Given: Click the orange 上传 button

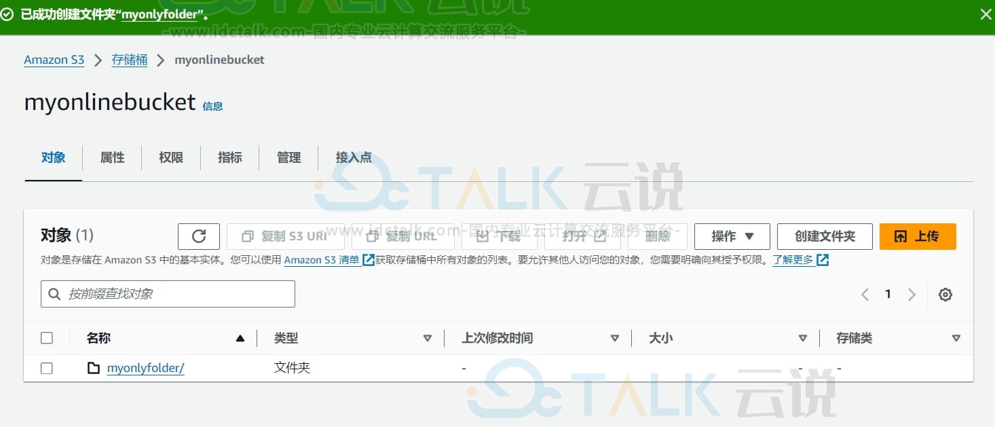Looking at the screenshot, I should [918, 236].
